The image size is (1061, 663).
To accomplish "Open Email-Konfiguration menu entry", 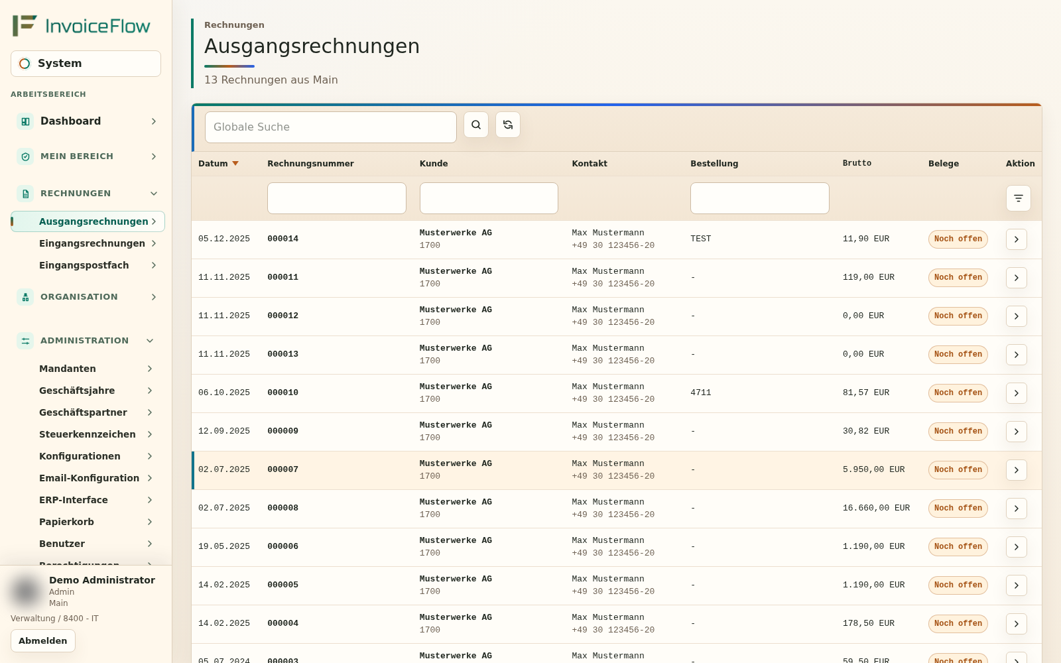I will coord(88,478).
